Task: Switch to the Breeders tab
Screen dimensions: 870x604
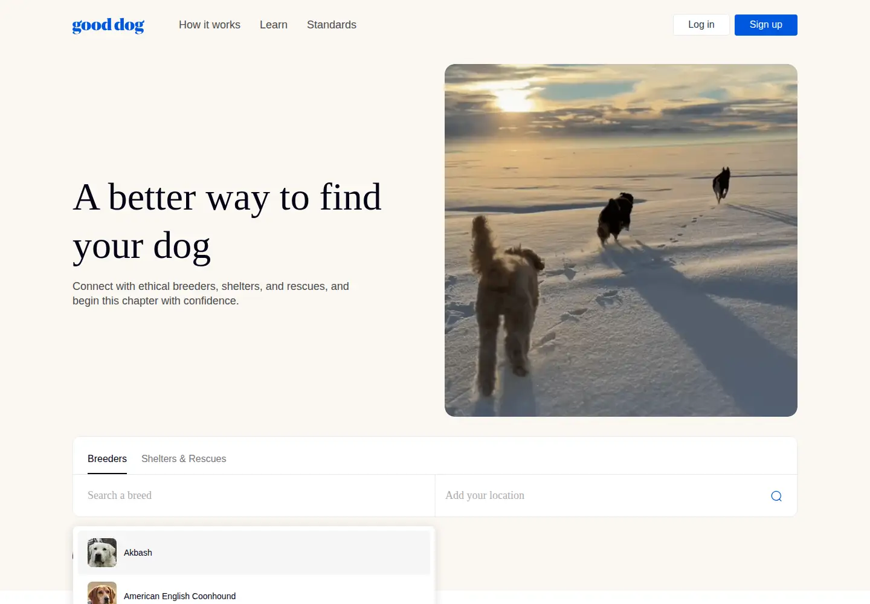Action: pos(107,459)
